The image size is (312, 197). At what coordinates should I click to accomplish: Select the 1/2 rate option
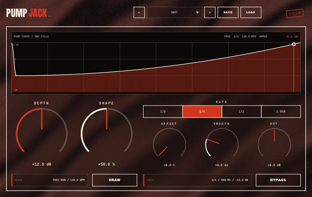[241, 111]
